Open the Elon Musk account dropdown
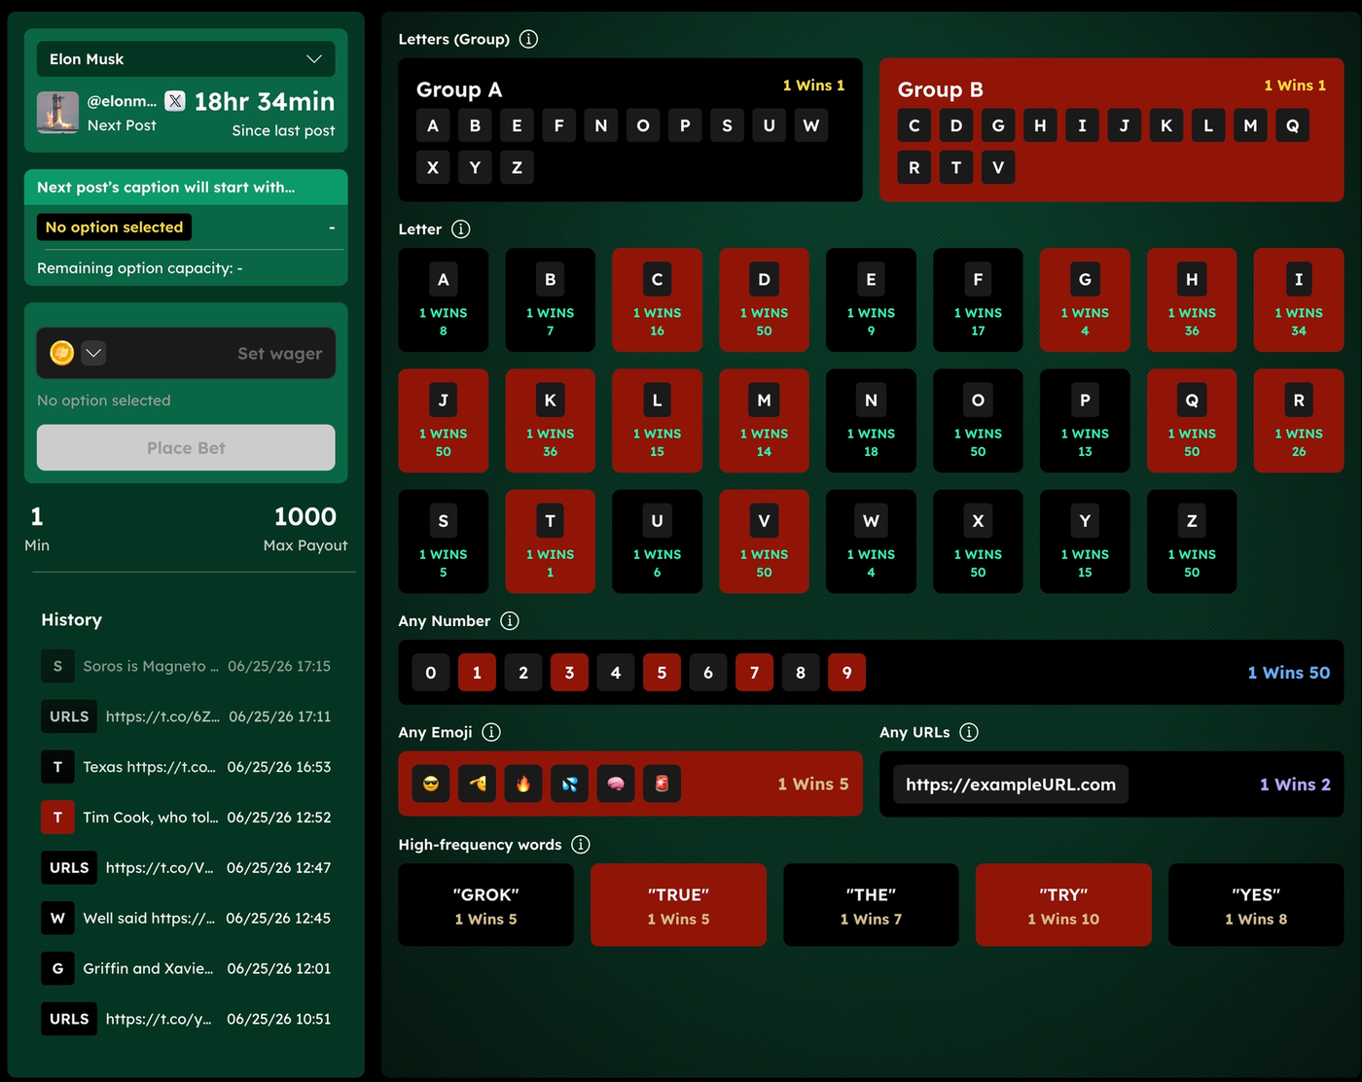 click(x=186, y=59)
